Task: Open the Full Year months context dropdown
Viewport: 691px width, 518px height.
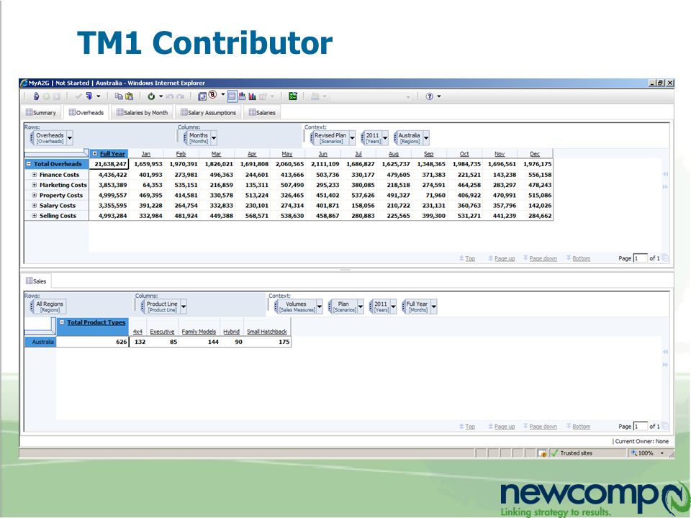Action: pos(434,307)
